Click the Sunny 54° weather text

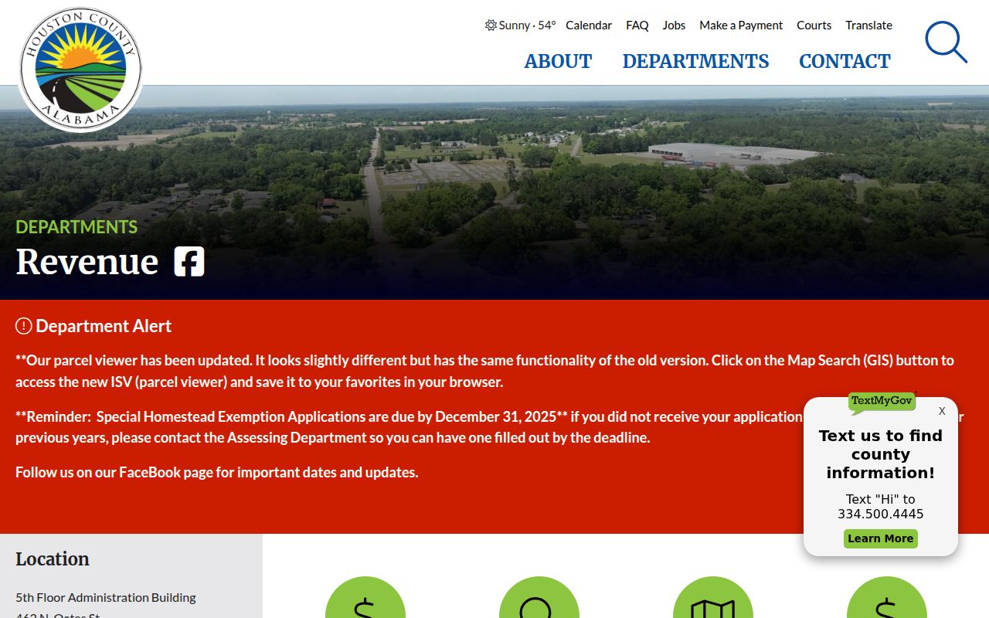[527, 25]
